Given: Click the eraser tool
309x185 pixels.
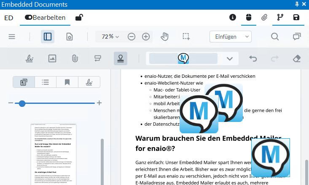Looking at the screenshot, I should pos(296,58).
